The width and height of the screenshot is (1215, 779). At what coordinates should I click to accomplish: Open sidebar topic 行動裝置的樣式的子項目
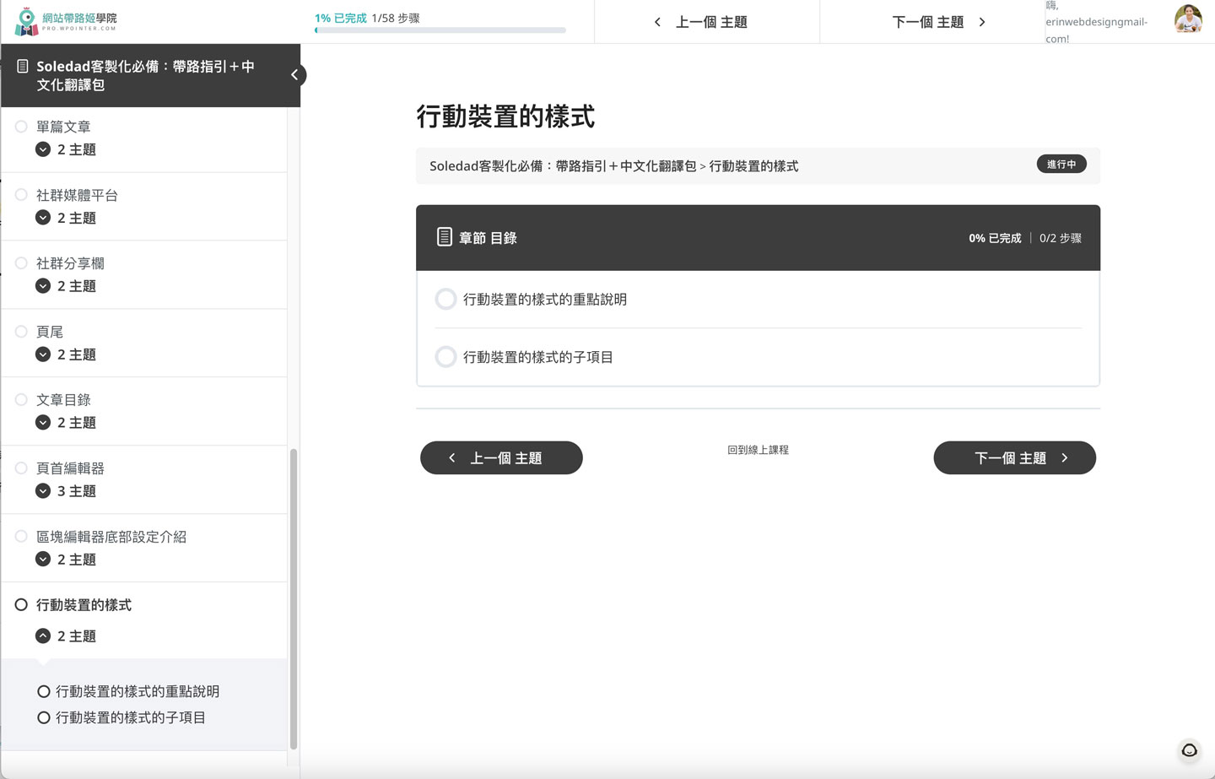[x=131, y=717]
